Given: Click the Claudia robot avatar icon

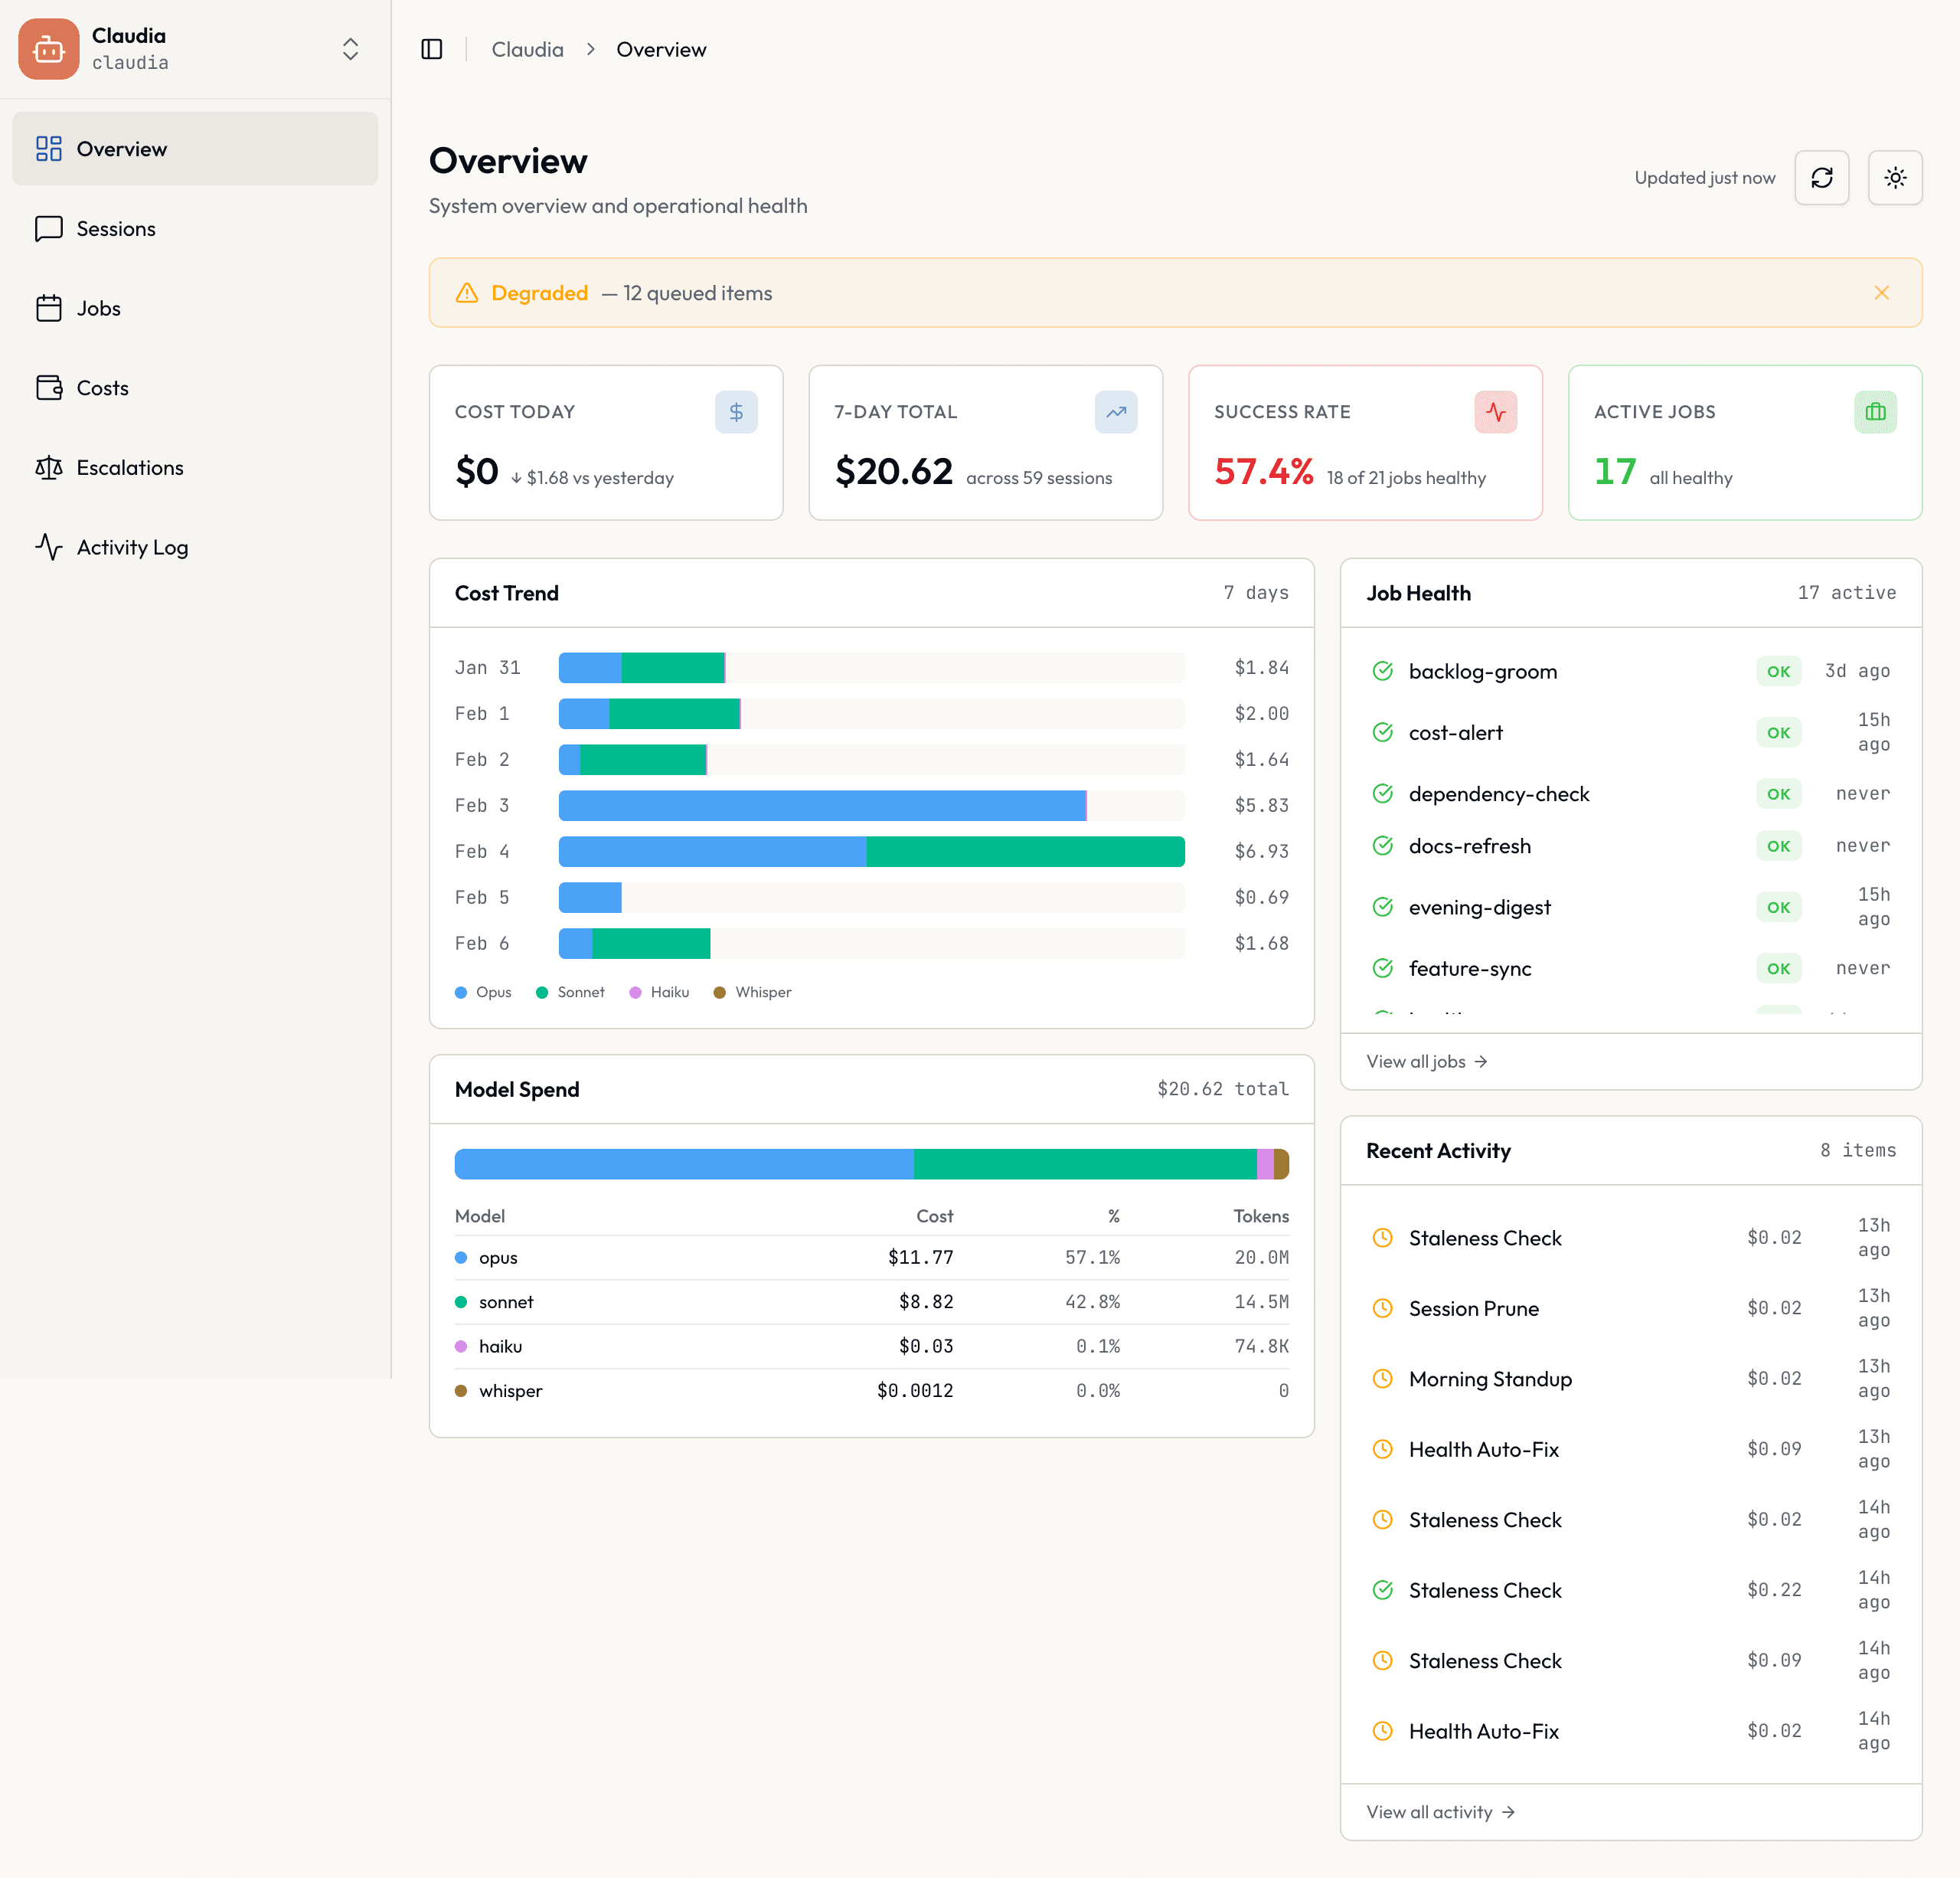Looking at the screenshot, I should click(48, 48).
